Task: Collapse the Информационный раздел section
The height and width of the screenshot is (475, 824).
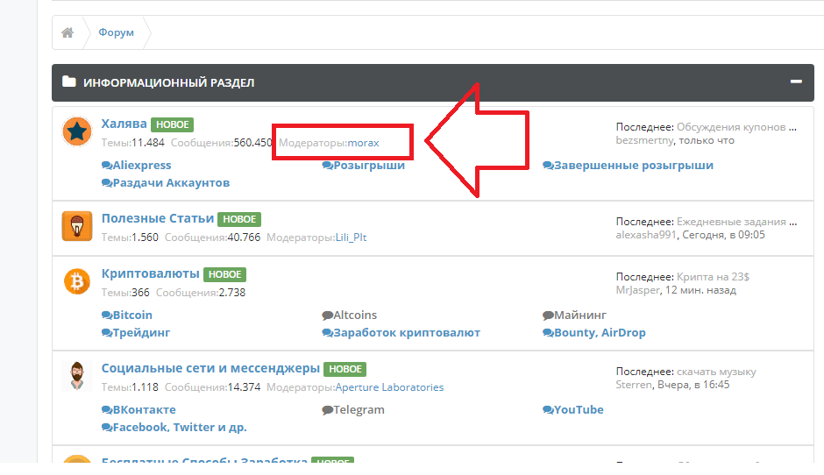Action: (796, 82)
